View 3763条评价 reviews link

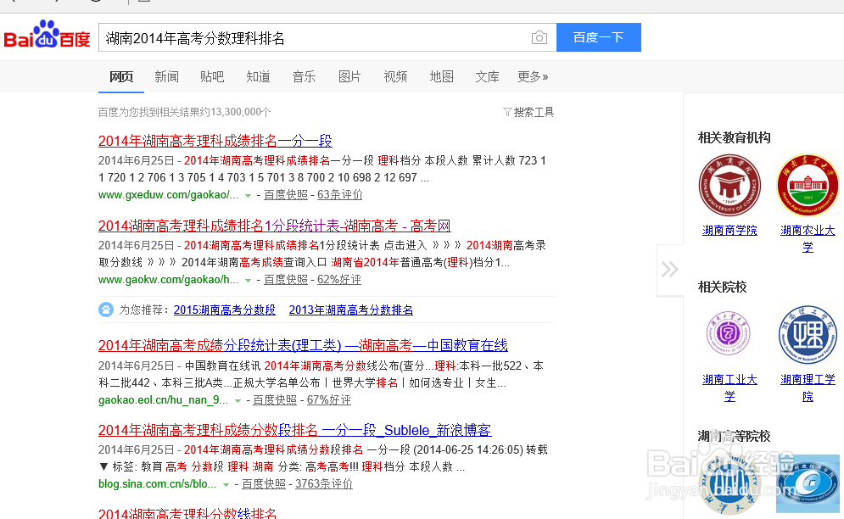(x=324, y=484)
